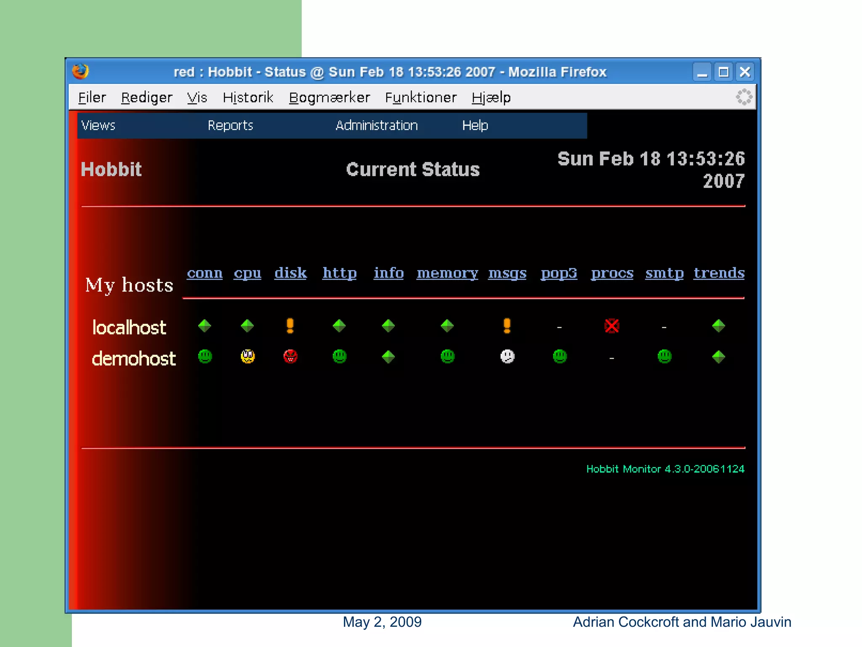The image size is (862, 647).
Task: Click demohost green pop3 smiley icon
Action: pos(559,356)
